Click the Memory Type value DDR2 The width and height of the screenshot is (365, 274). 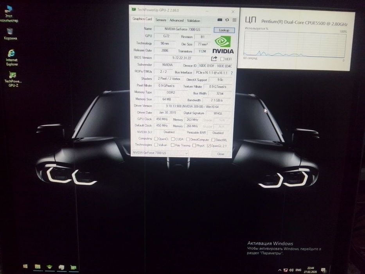pyautogui.click(x=171, y=92)
